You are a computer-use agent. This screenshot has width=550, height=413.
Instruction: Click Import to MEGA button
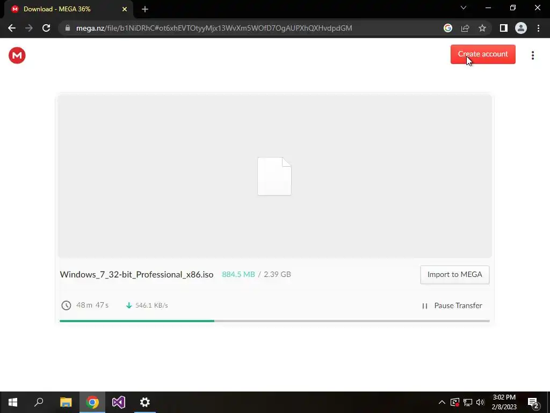454,275
